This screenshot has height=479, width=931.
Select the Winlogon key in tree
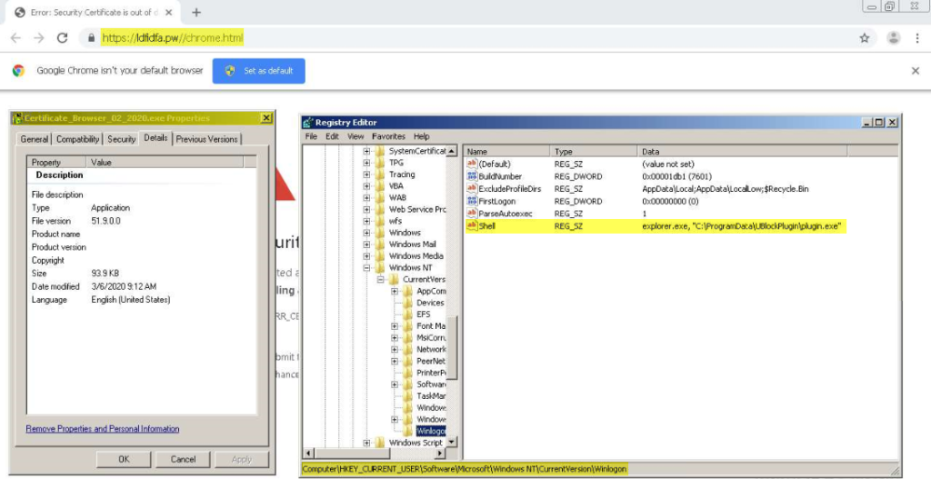(431, 431)
